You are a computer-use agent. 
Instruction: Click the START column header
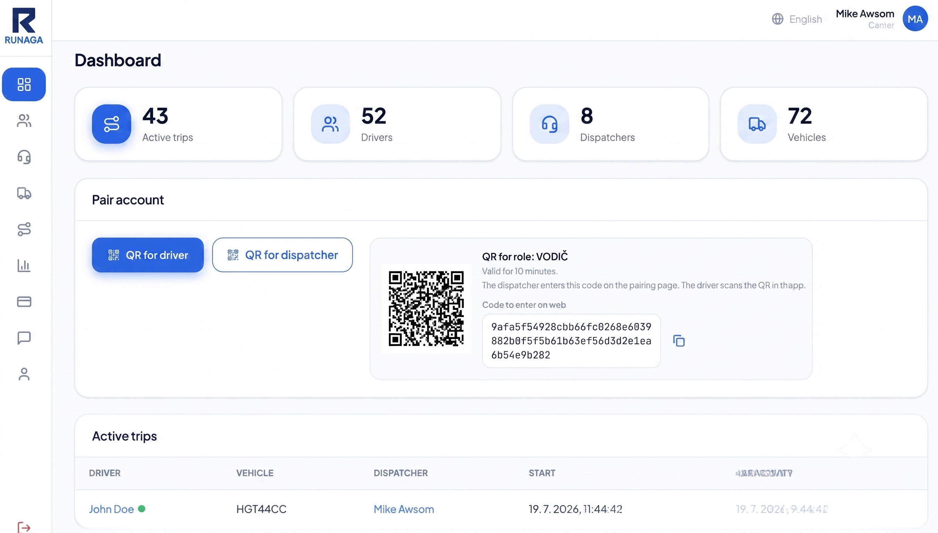click(x=542, y=473)
